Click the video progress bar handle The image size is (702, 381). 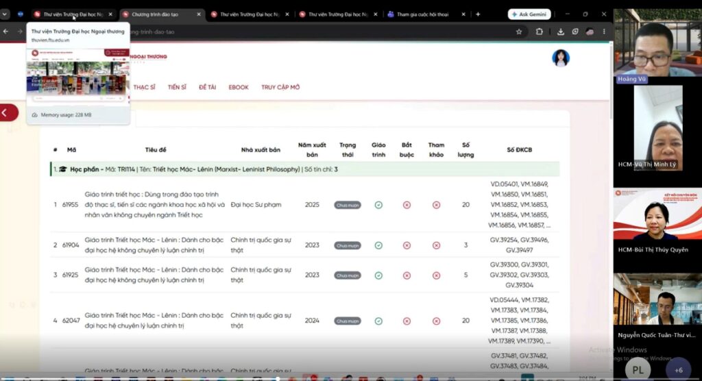(x=278, y=379)
